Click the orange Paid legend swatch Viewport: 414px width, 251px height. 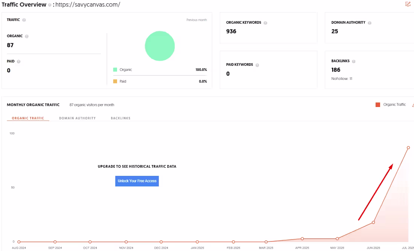pyautogui.click(x=115, y=81)
